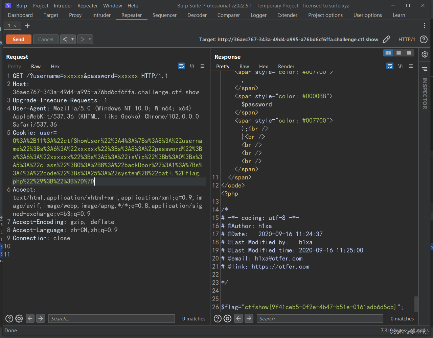Image resolution: width=433 pixels, height=338 pixels.
Task: Open Response search help icon
Action: tap(218, 318)
